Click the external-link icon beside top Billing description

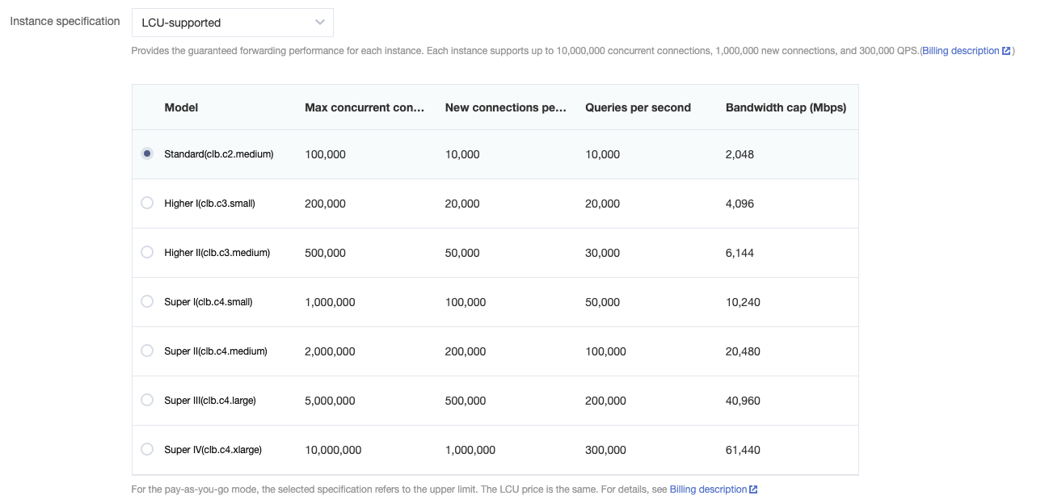pos(1006,51)
